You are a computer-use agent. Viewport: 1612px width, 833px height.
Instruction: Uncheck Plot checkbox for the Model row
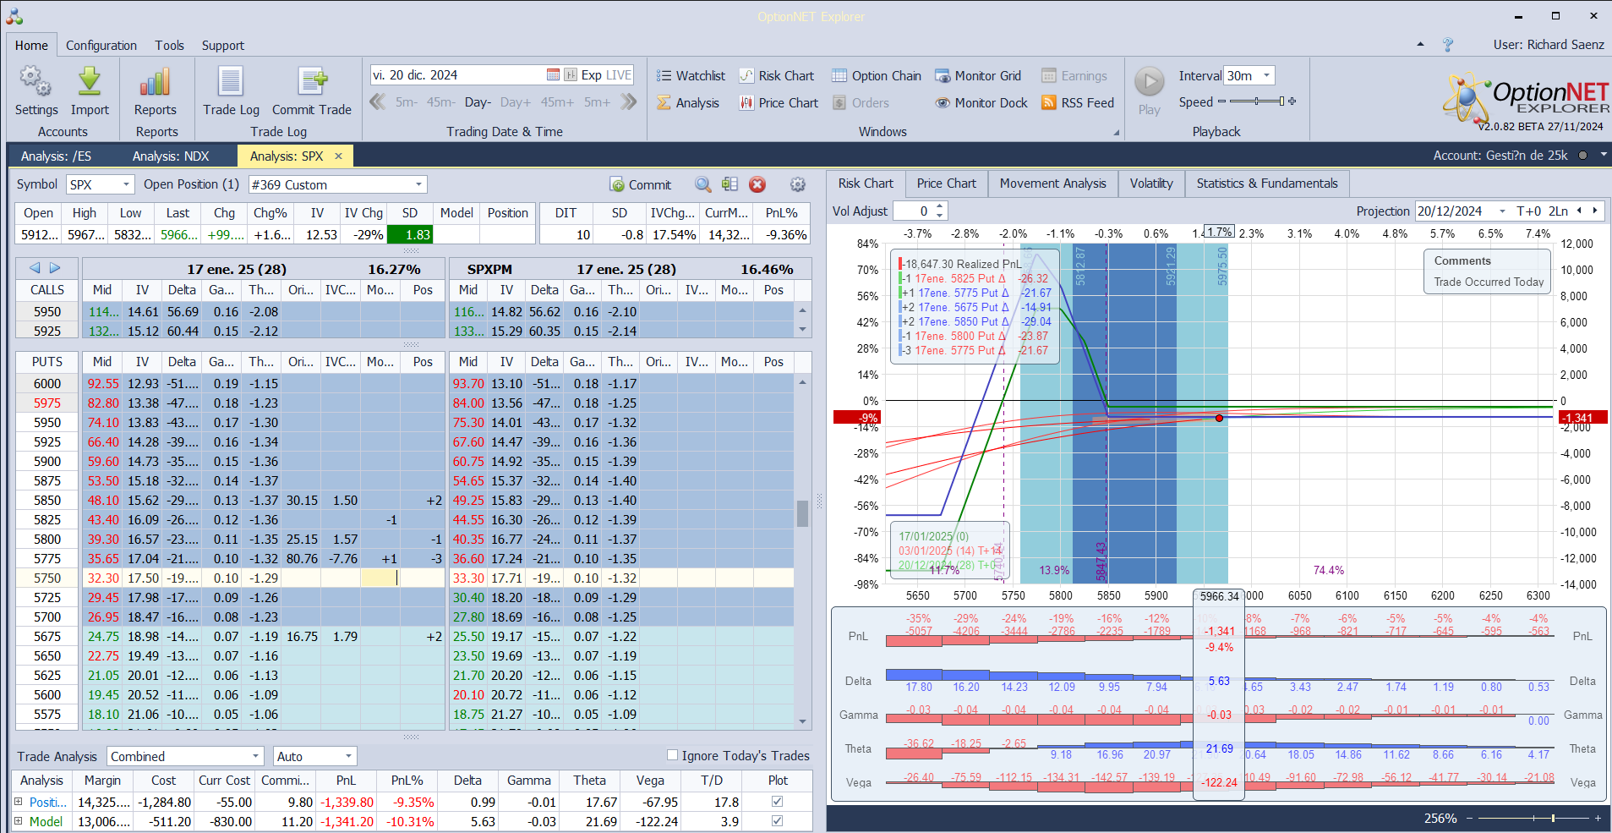pos(778,821)
